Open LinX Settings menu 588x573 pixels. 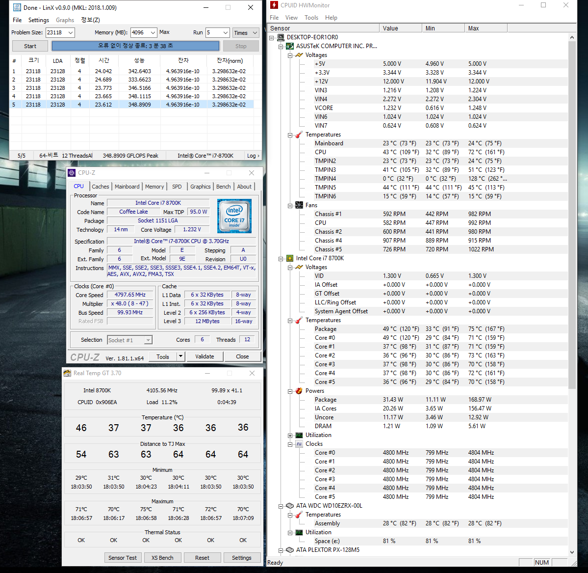click(39, 20)
